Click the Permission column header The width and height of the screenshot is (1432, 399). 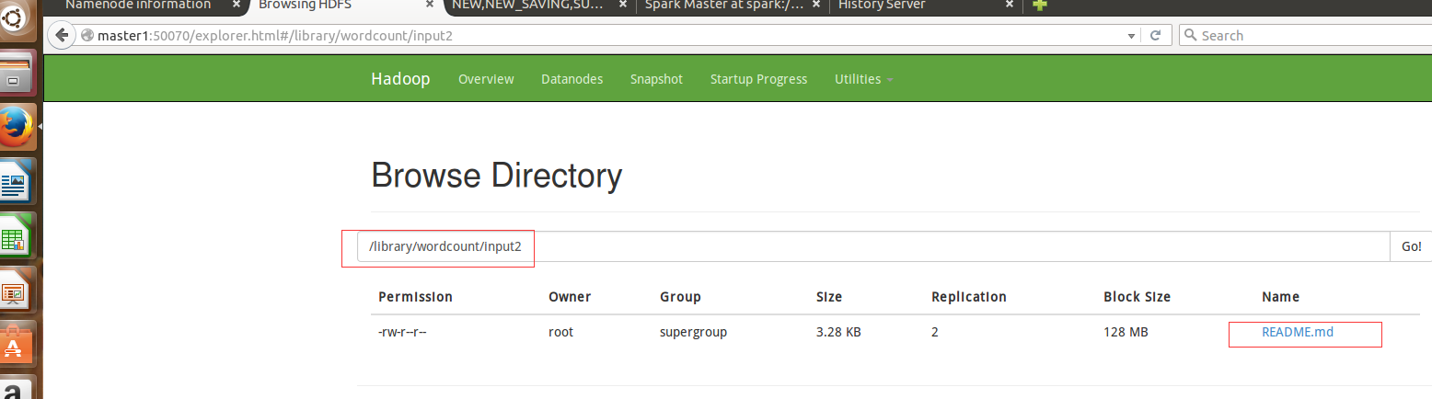click(415, 297)
